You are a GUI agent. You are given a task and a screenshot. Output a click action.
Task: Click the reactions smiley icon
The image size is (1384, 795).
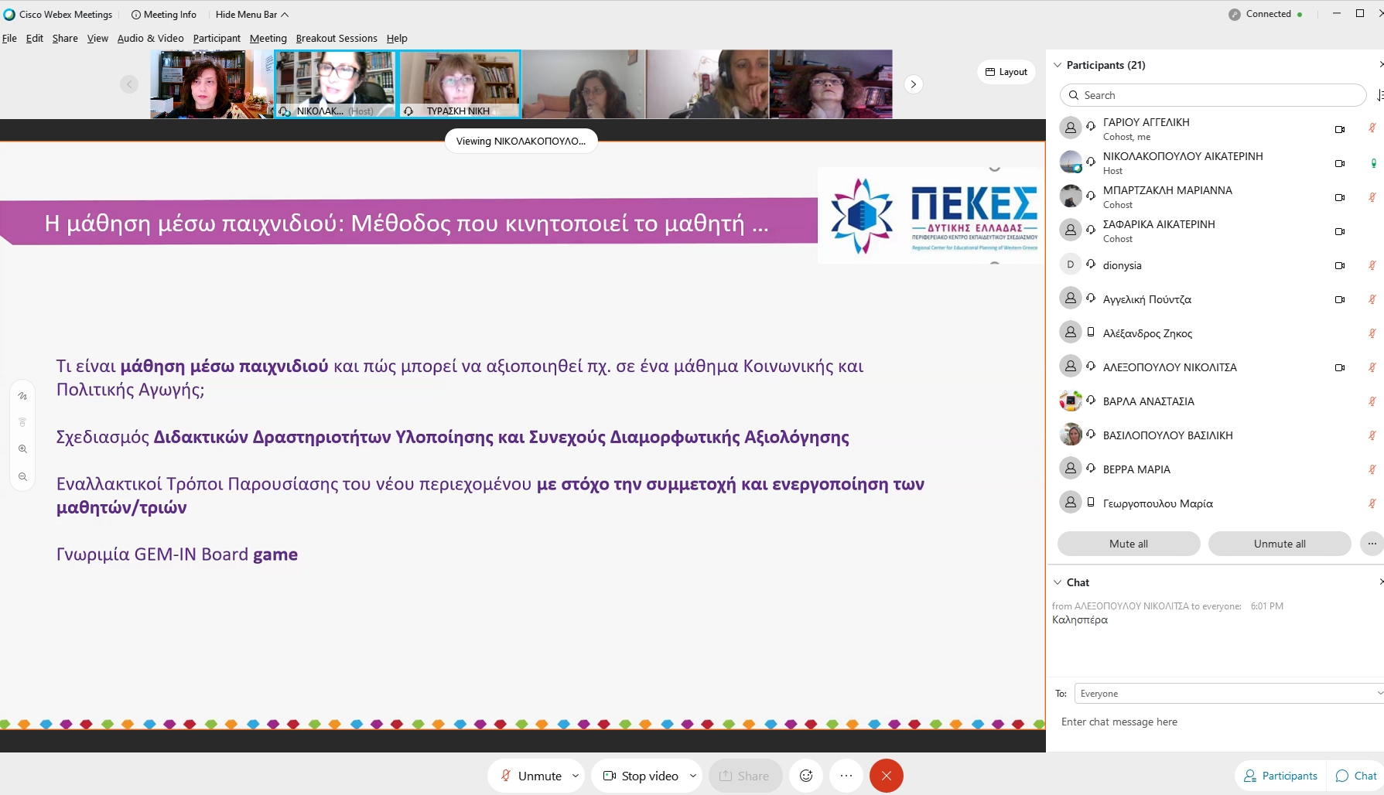tap(805, 776)
